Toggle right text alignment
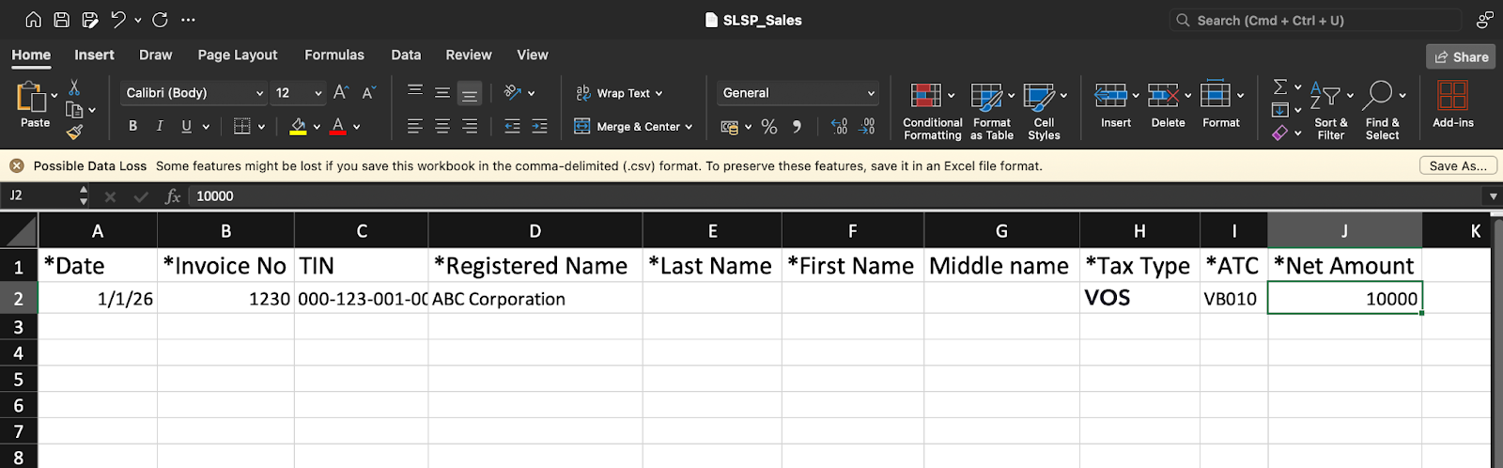This screenshot has width=1503, height=468. coord(470,126)
